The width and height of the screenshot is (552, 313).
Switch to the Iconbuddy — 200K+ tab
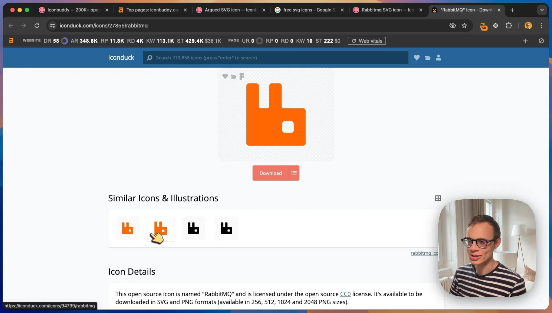(74, 10)
